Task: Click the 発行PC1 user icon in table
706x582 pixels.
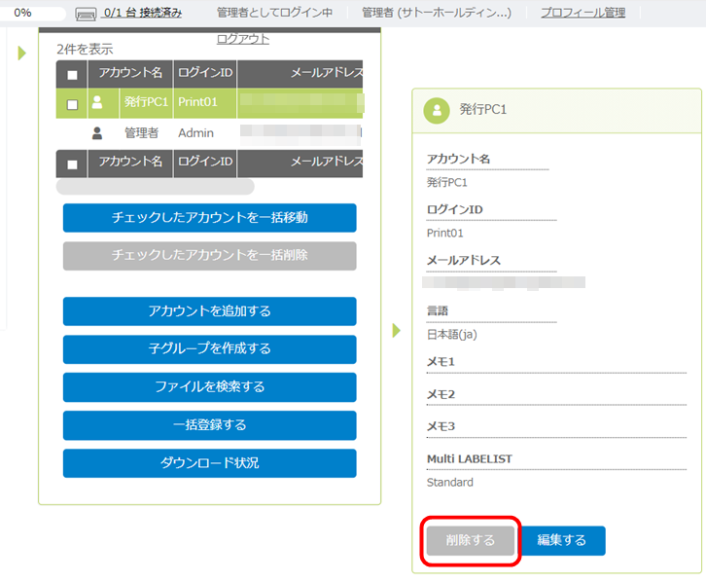Action: point(97,102)
